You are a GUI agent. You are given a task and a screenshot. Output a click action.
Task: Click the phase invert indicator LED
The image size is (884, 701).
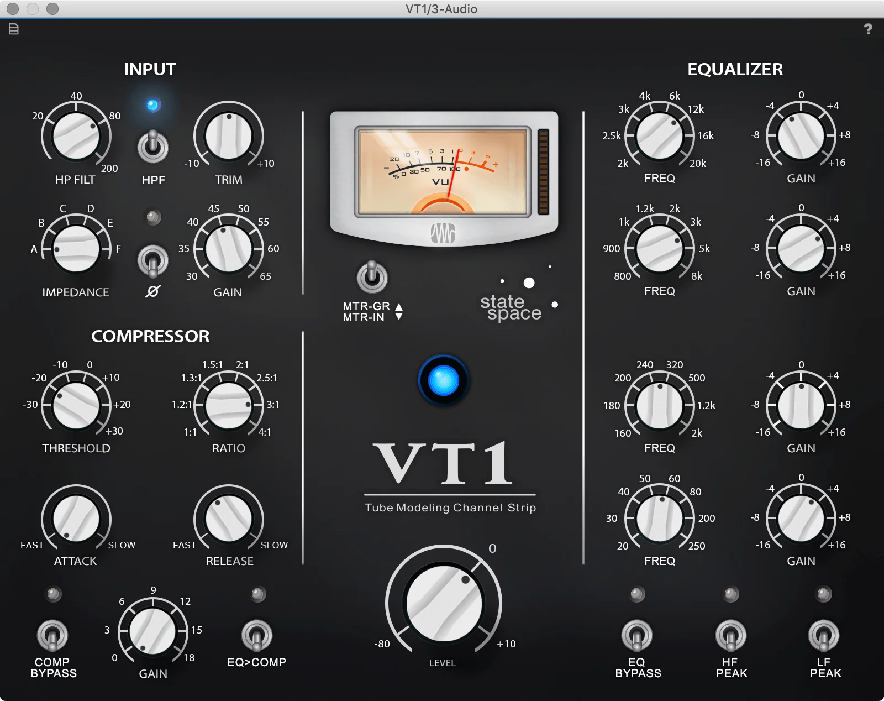tap(153, 217)
